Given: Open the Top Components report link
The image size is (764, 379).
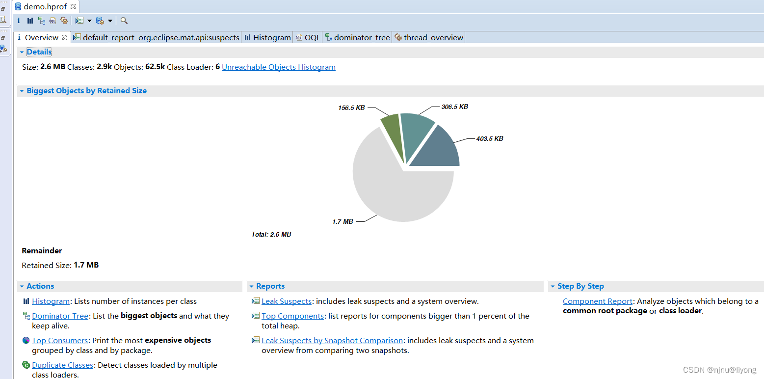Looking at the screenshot, I should (293, 316).
